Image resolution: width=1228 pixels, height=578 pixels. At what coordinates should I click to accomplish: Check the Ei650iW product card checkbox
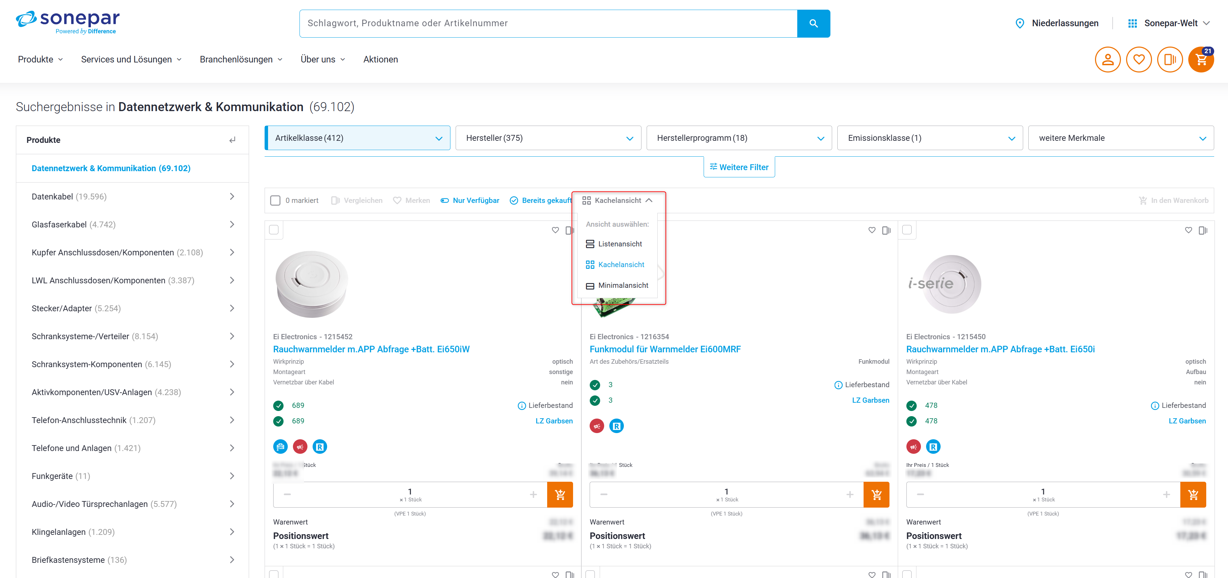click(274, 230)
